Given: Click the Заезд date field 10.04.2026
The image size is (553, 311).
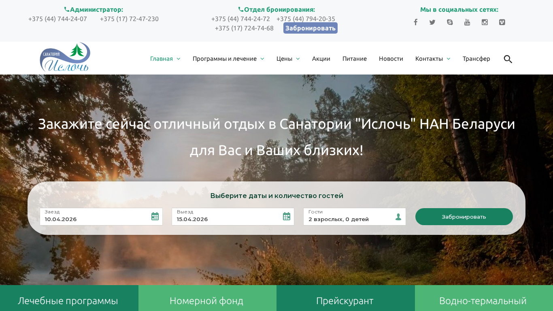Looking at the screenshot, I should coord(101,217).
